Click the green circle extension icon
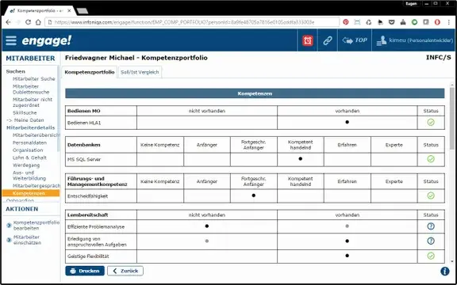The width and height of the screenshot is (457, 285). pyautogui.click(x=414, y=22)
